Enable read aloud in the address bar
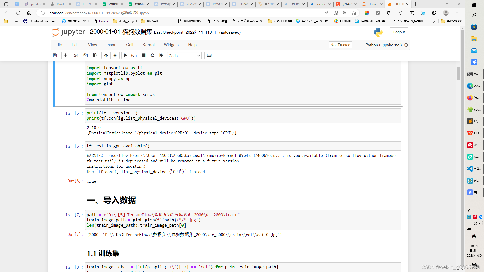The height and width of the screenshot is (272, 484). coord(326,13)
